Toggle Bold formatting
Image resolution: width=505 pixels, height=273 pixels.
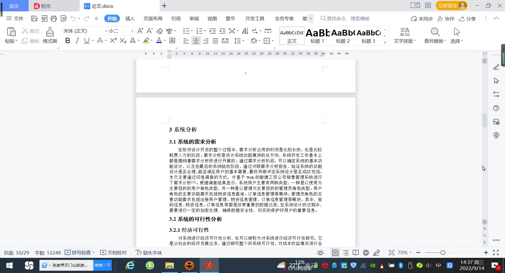pyautogui.click(x=68, y=40)
